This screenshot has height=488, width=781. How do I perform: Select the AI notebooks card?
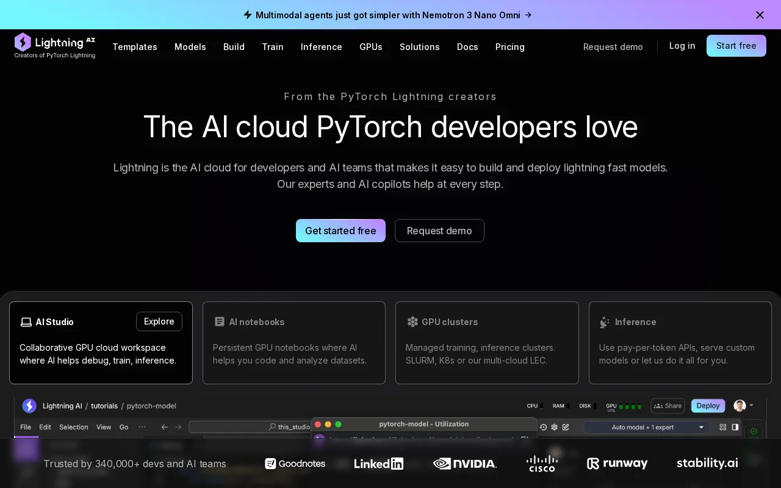pyautogui.click(x=294, y=343)
